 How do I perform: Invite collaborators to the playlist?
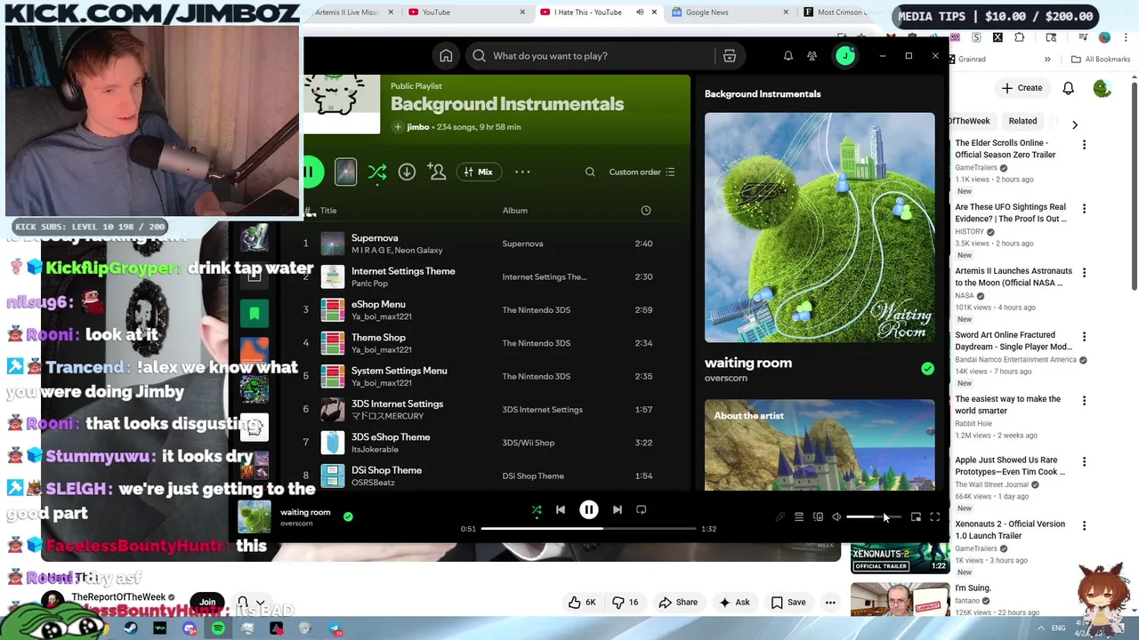tap(437, 172)
